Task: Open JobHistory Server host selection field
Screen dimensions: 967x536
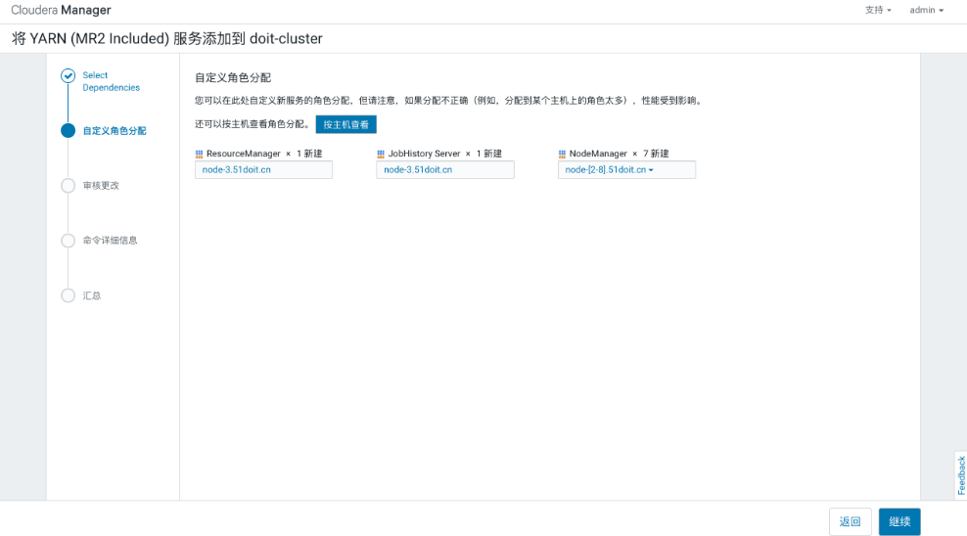Action: pos(445,170)
